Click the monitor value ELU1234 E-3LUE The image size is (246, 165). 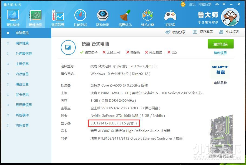[114, 123]
